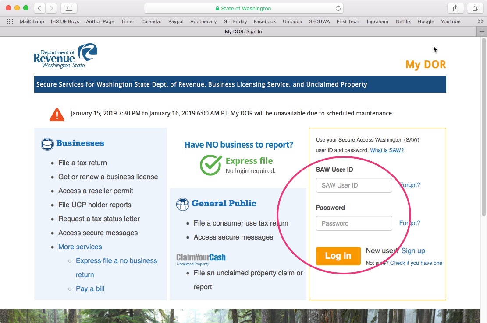Open the Netflix bookmark
This screenshot has height=323, width=487.
[403, 21]
